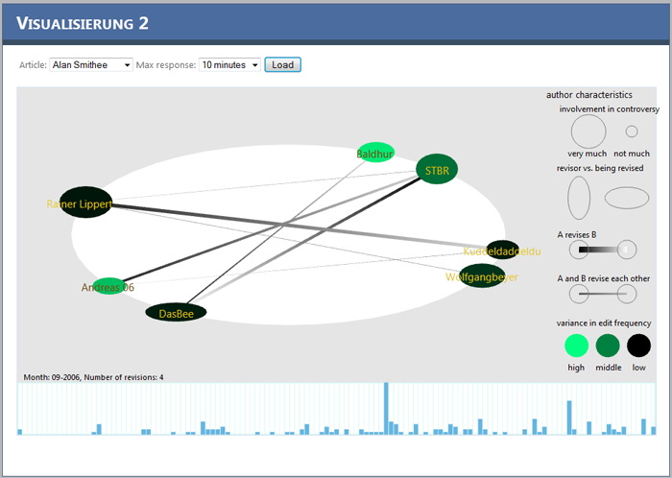
Task: Click the Load button
Action: 283,64
